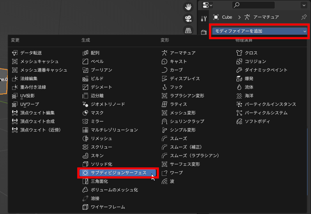Click the リメッシュ modifier icon
311x214 pixels.
tap(85, 139)
